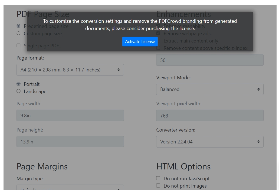Viewport: 279px width, 190px height.
Task: Click the Converter version: label
Action: [176, 130]
